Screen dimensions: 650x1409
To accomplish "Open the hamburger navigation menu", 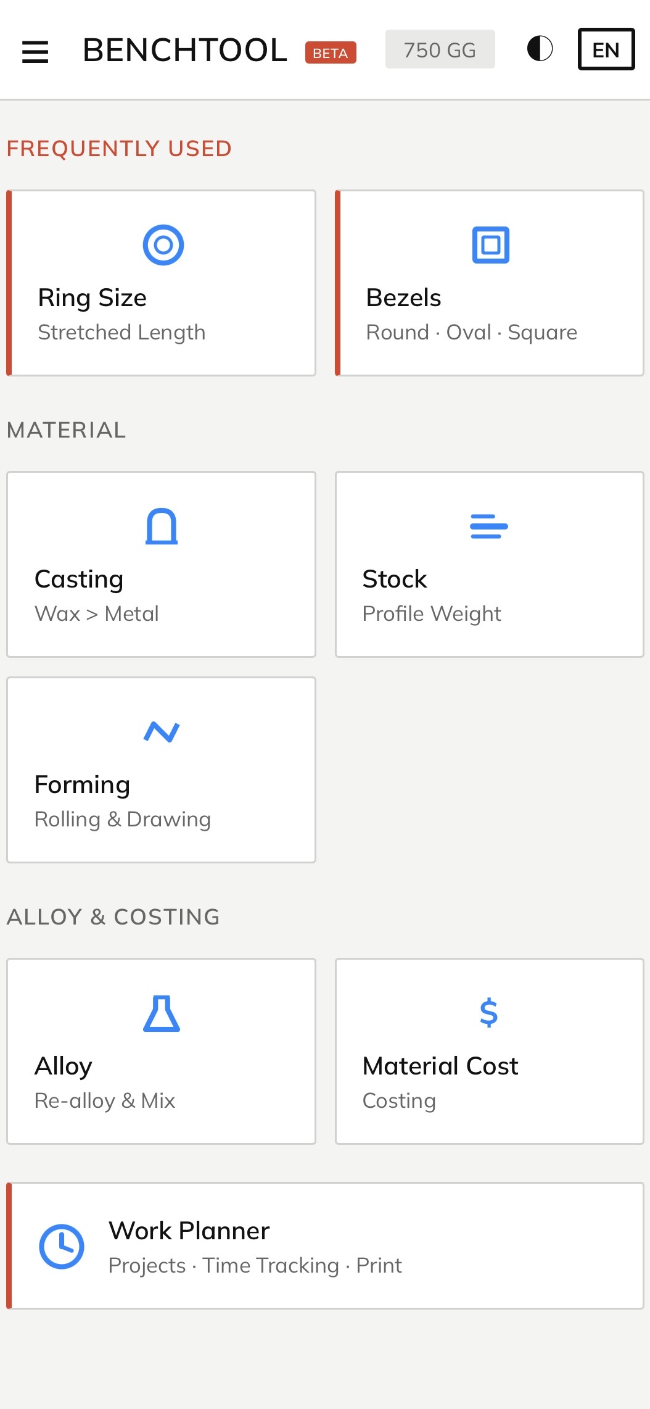I will (35, 51).
